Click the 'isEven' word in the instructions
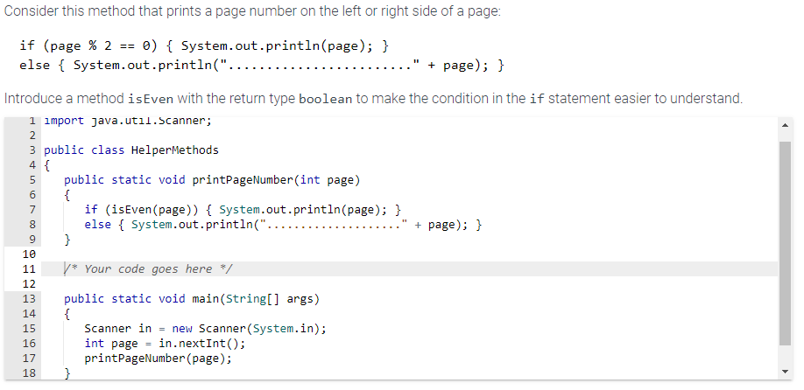This screenshot has width=804, height=390. point(151,98)
